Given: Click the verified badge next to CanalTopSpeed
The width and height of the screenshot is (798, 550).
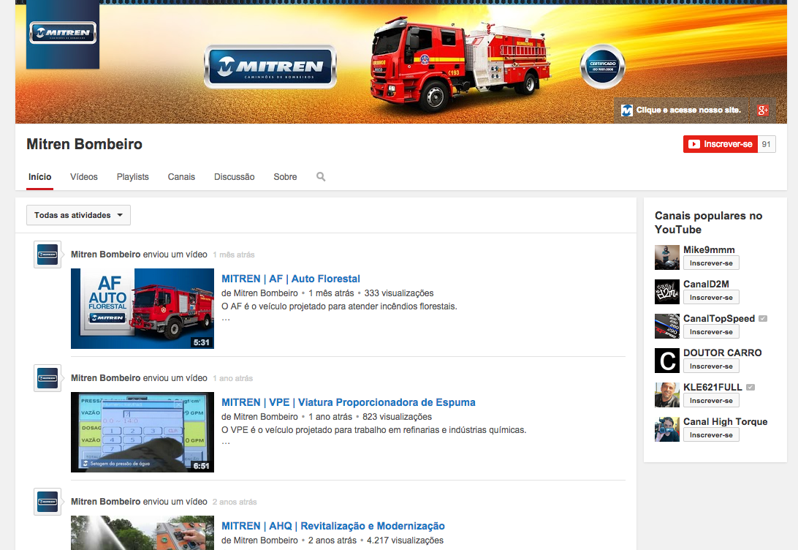Looking at the screenshot, I should point(762,318).
